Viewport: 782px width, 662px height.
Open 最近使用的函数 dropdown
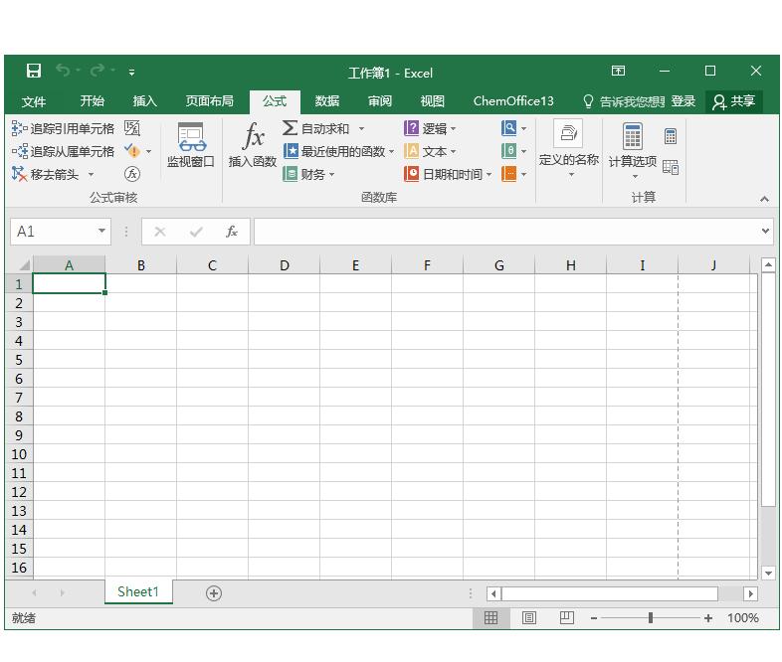pos(338,151)
